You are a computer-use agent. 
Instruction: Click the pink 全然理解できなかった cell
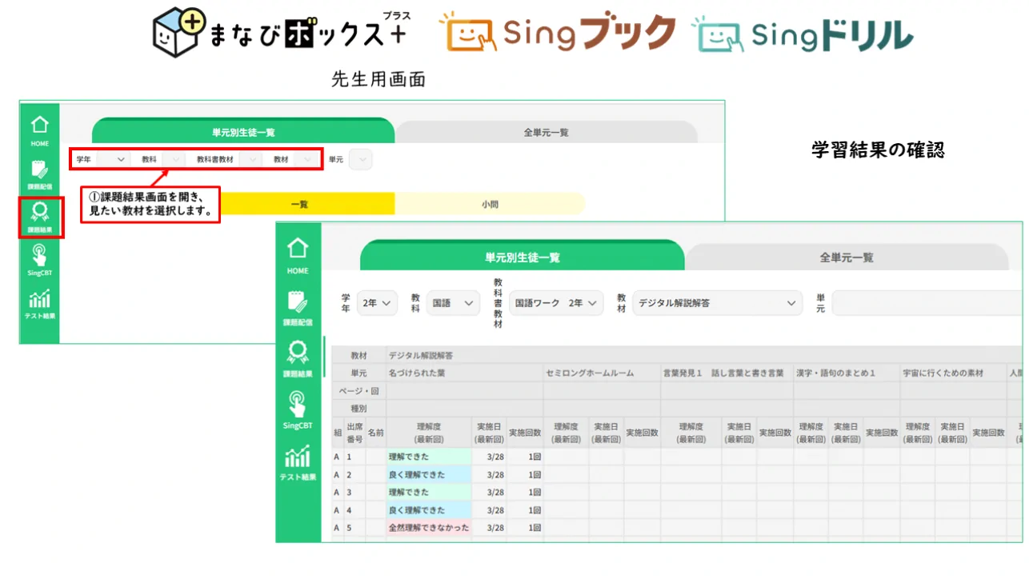click(x=429, y=528)
